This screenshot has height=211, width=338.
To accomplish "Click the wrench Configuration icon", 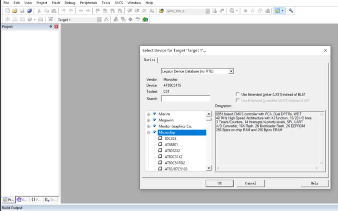I will (291, 11).
